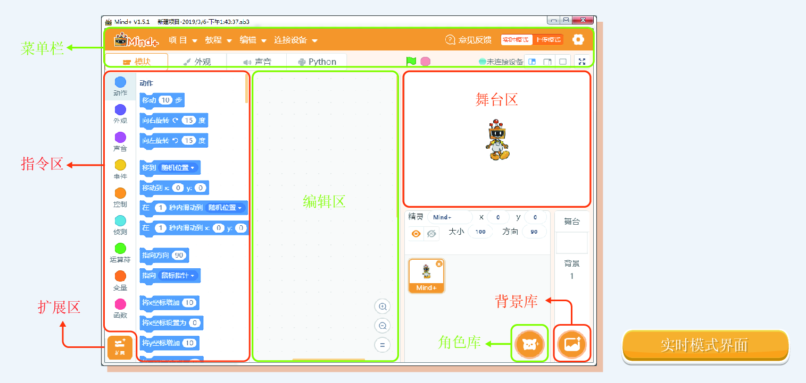Image resolution: width=806 pixels, height=383 pixels.
Task: Click the block palette vertical scrollbar
Action: pyautogui.click(x=246, y=88)
